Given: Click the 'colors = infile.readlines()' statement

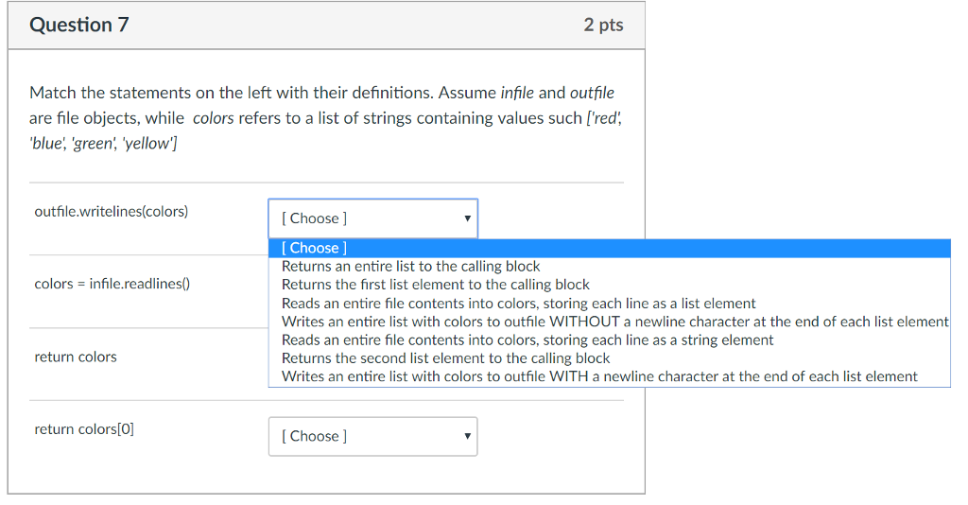Looking at the screenshot, I should [112, 284].
